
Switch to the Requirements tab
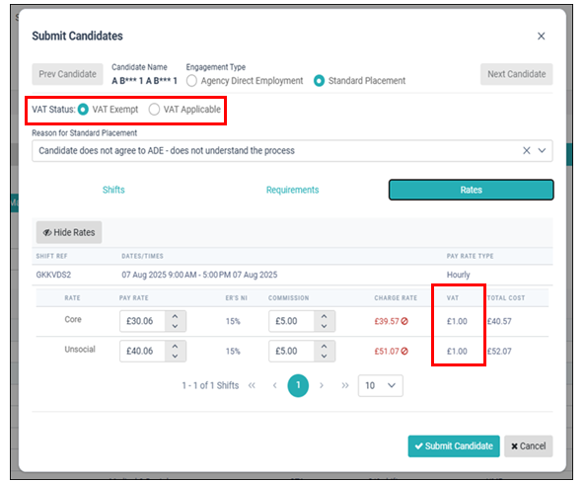pyautogui.click(x=292, y=190)
